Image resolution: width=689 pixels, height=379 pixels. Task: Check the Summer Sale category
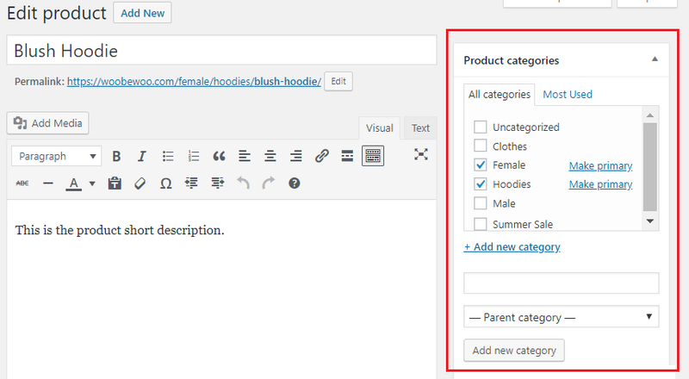pyautogui.click(x=481, y=224)
